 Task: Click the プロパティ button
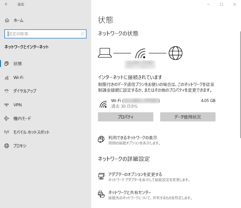pos(126,117)
